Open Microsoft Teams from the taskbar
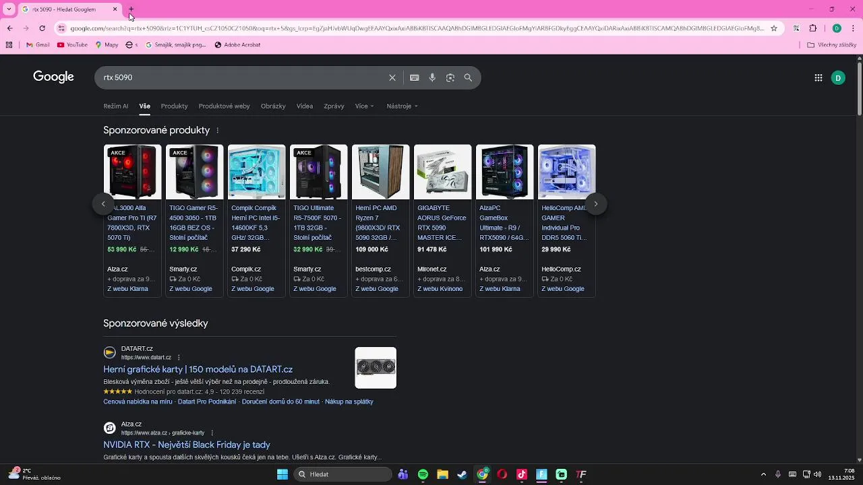 (x=403, y=474)
